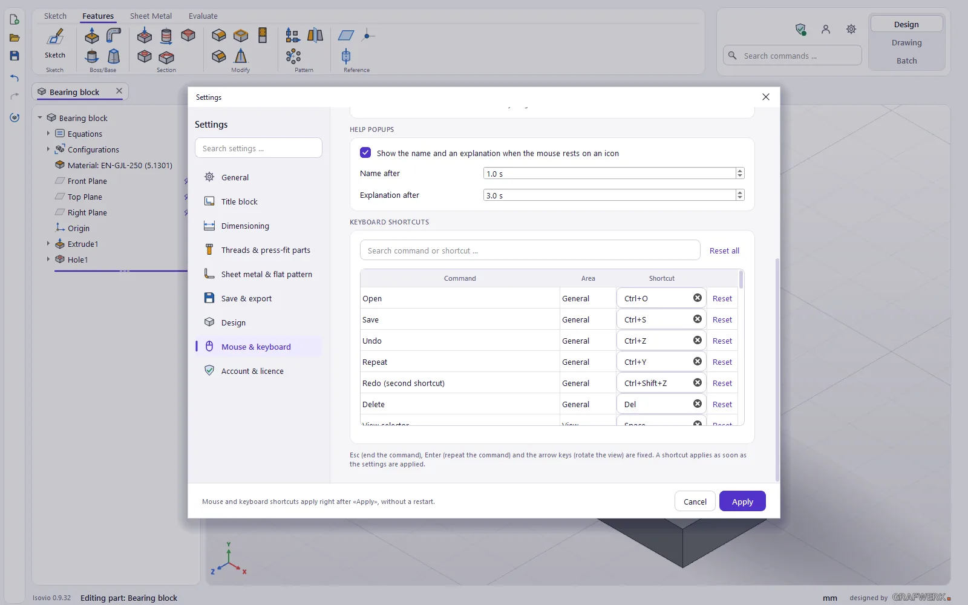Viewport: 968px width, 605px height.
Task: Select the Loft boss tool icon
Action: (x=114, y=57)
